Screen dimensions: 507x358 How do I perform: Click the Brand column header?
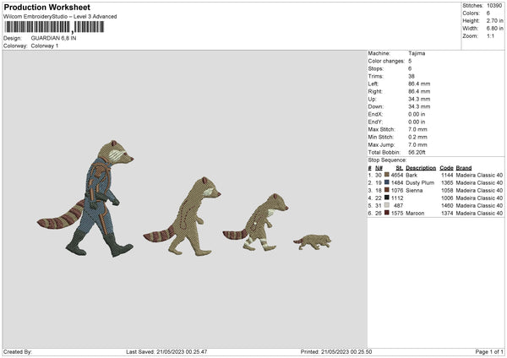[x=464, y=168]
